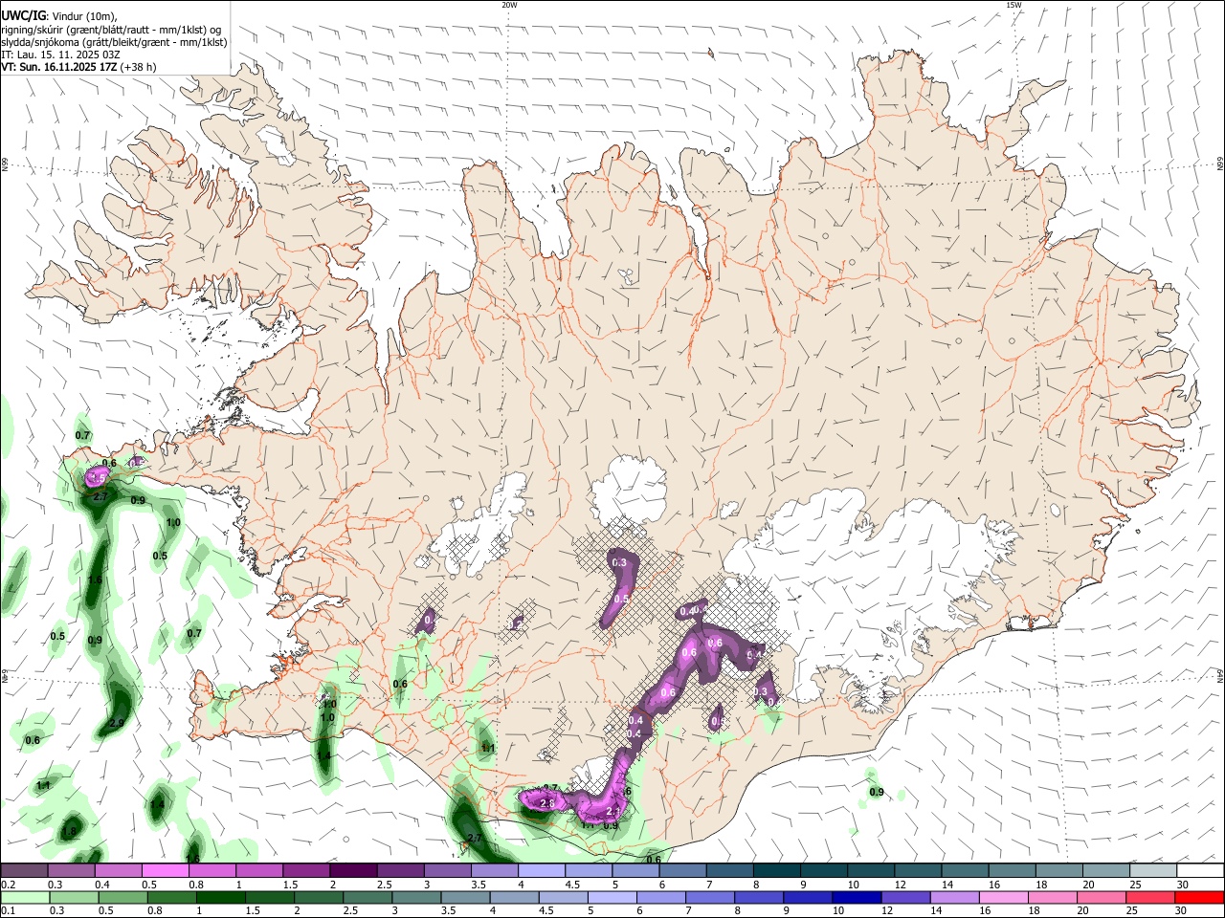The width and height of the screenshot is (1225, 918).
Task: Click the 'VT: Sun. 16.11.2025 17Z' valid time
Action: 58,67
